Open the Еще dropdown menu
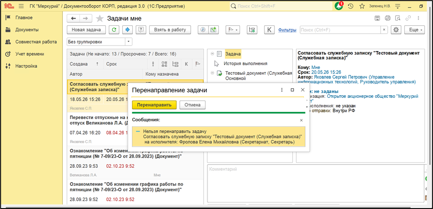Viewport: 433px width, 209px height. coord(414,30)
